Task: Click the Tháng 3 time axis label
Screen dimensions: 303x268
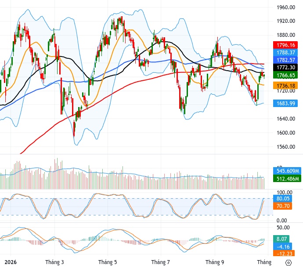Action: pyautogui.click(x=54, y=262)
